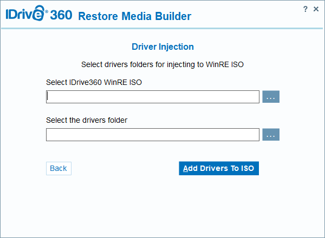The width and height of the screenshot is (325, 238).
Task: Open help via the question mark icon
Action: 305,9
